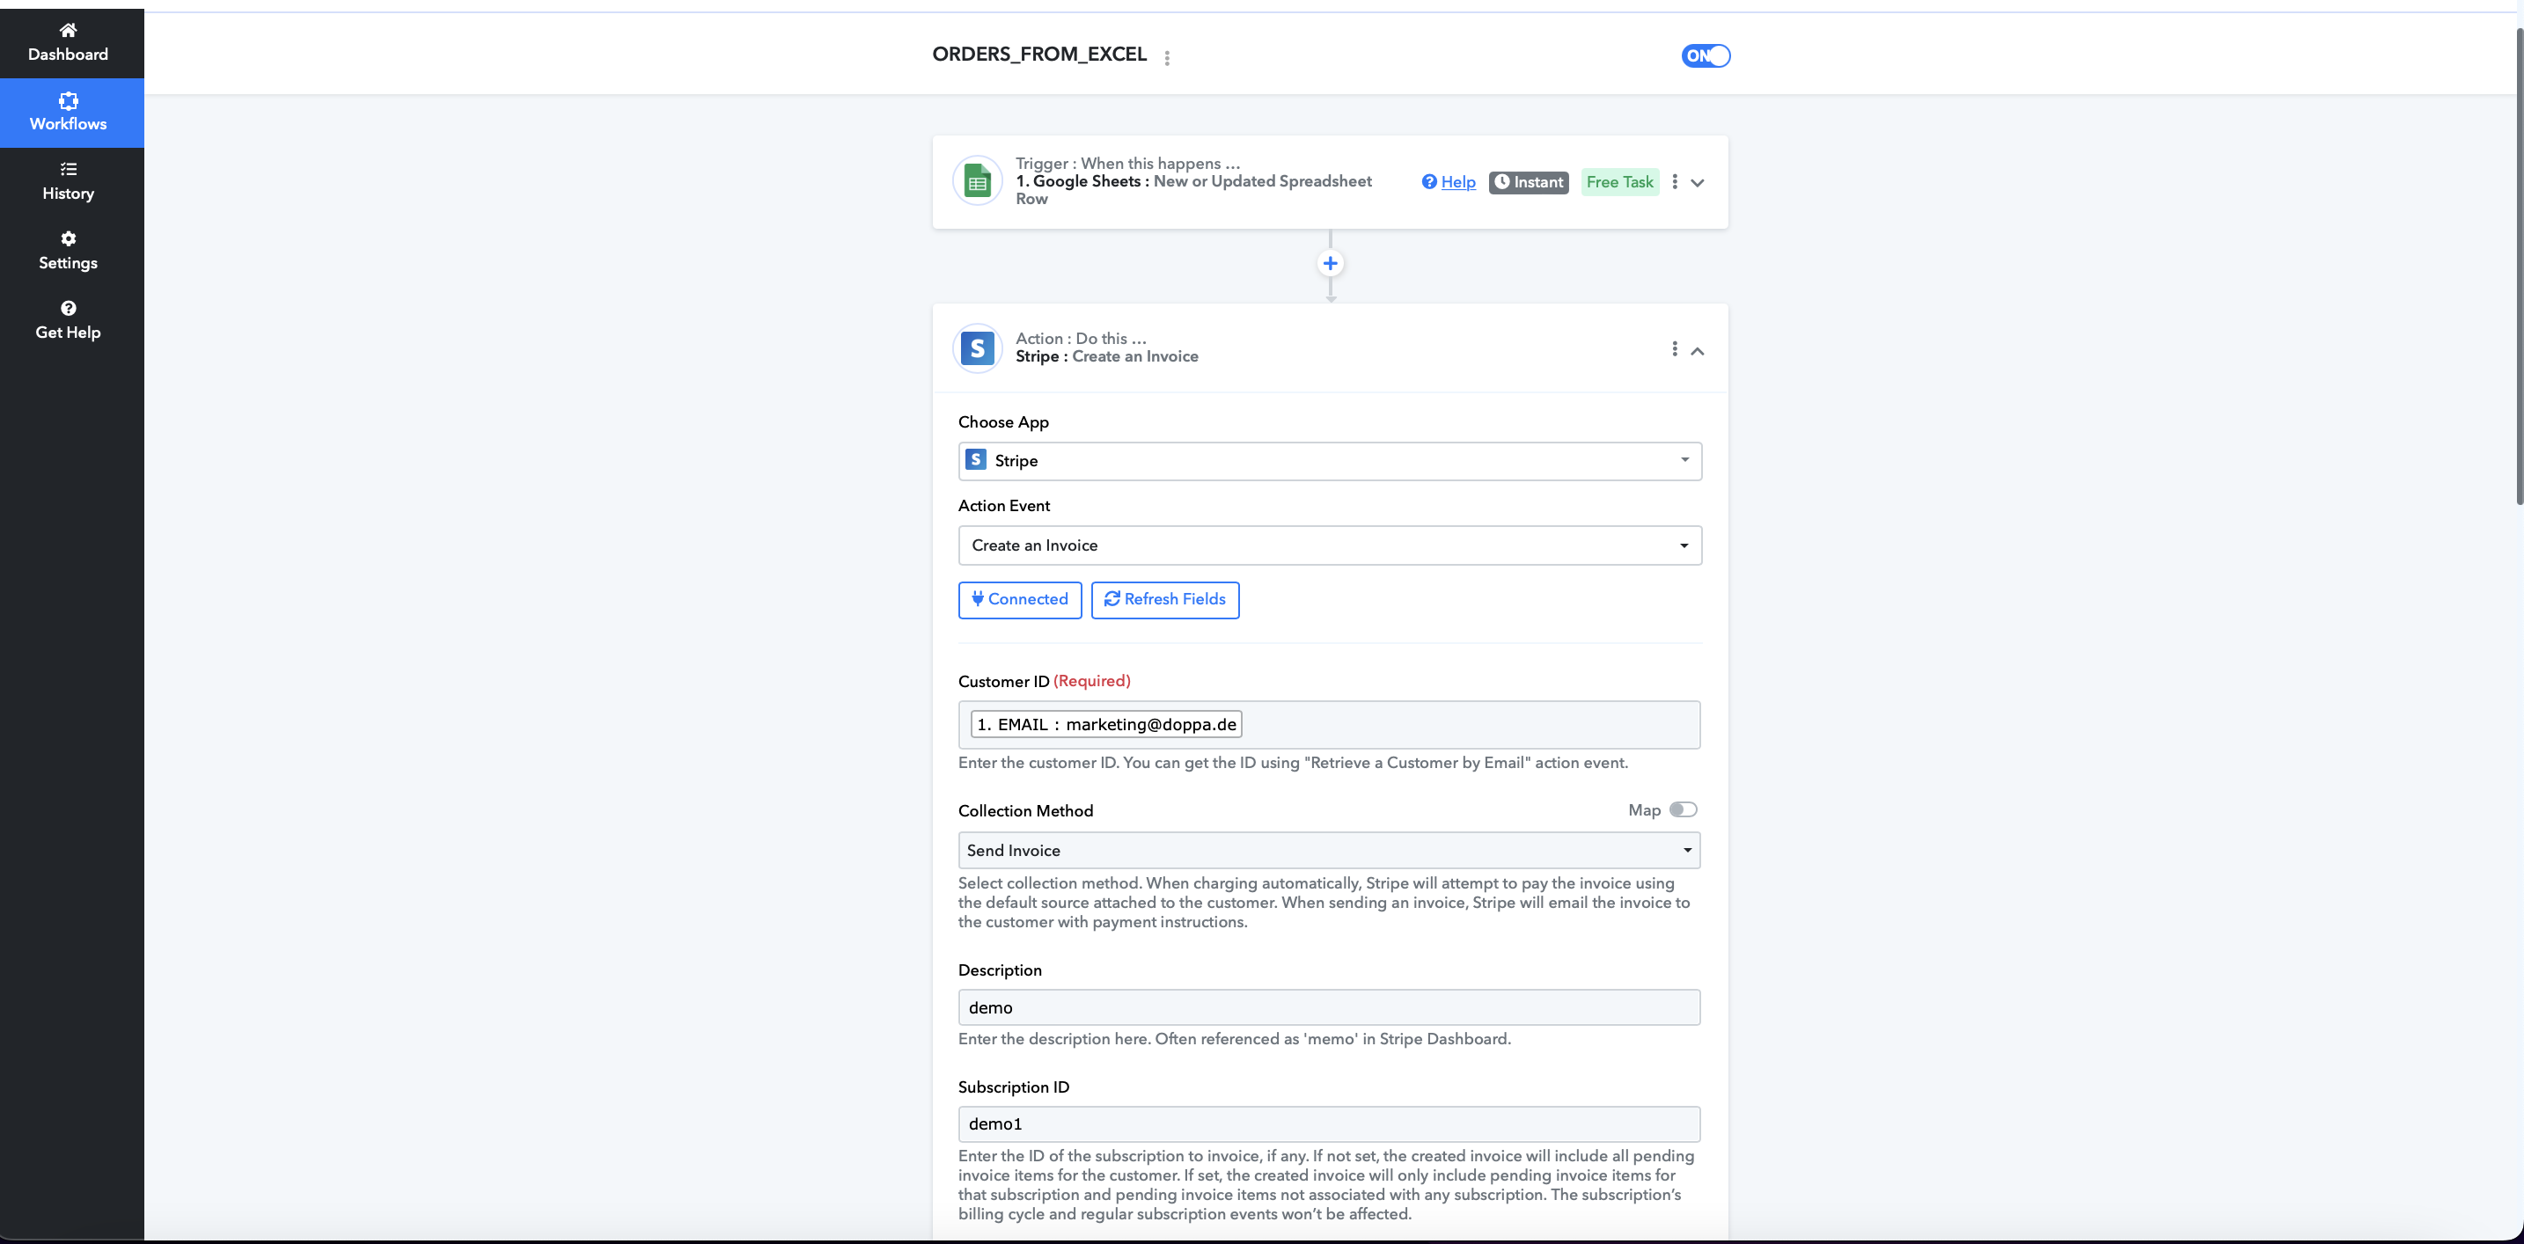Toggle the Map switch for Collection Method
Screen dimensions: 2524x1244
click(1684, 810)
